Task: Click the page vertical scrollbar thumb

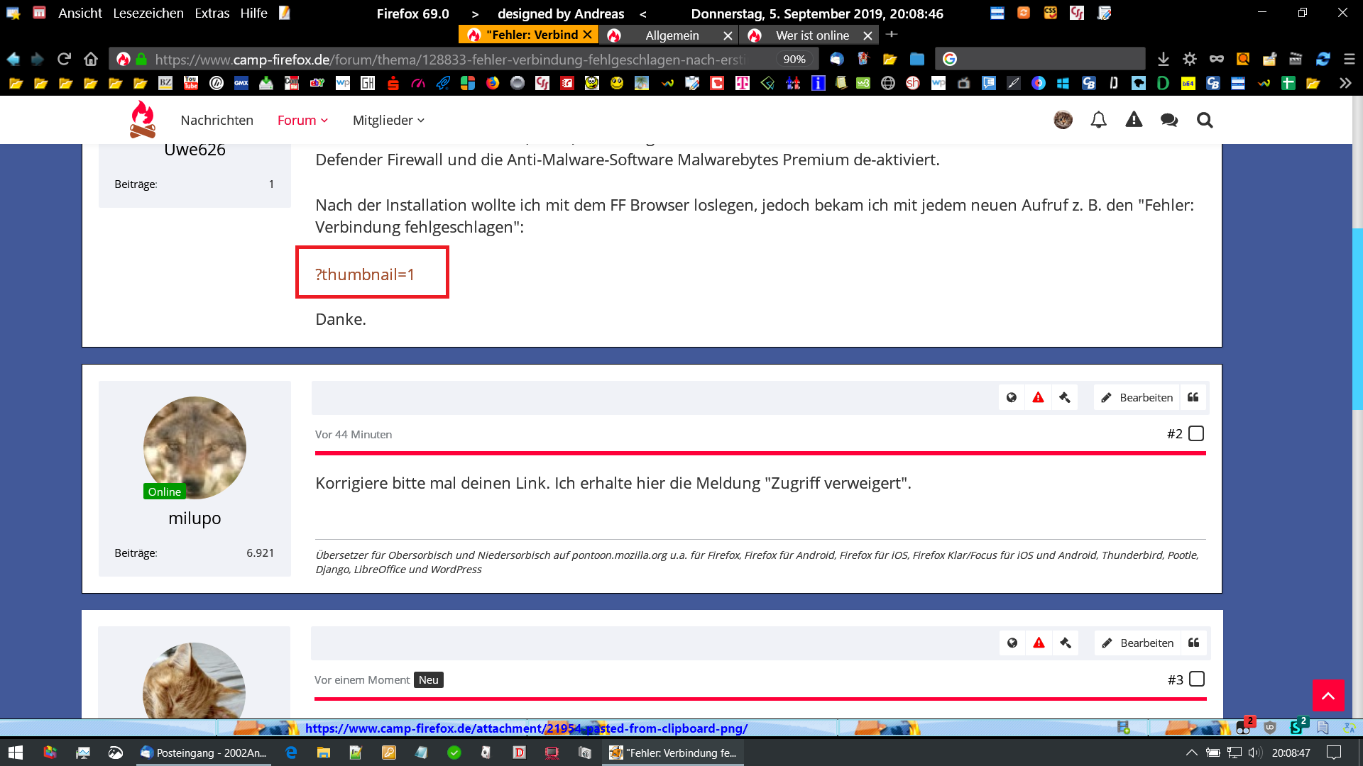Action: coord(1357,319)
